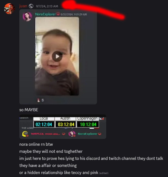This screenshot has width=168, height=177.
Task: Click the 9/7/24, 2:13 AM timestamp
Action: click(47, 6)
